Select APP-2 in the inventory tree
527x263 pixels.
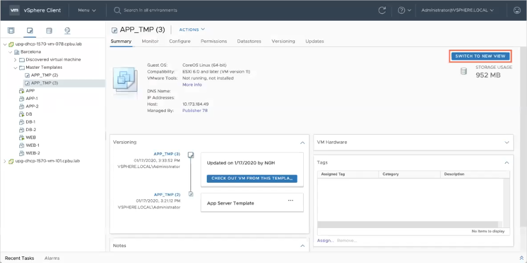tap(32, 106)
